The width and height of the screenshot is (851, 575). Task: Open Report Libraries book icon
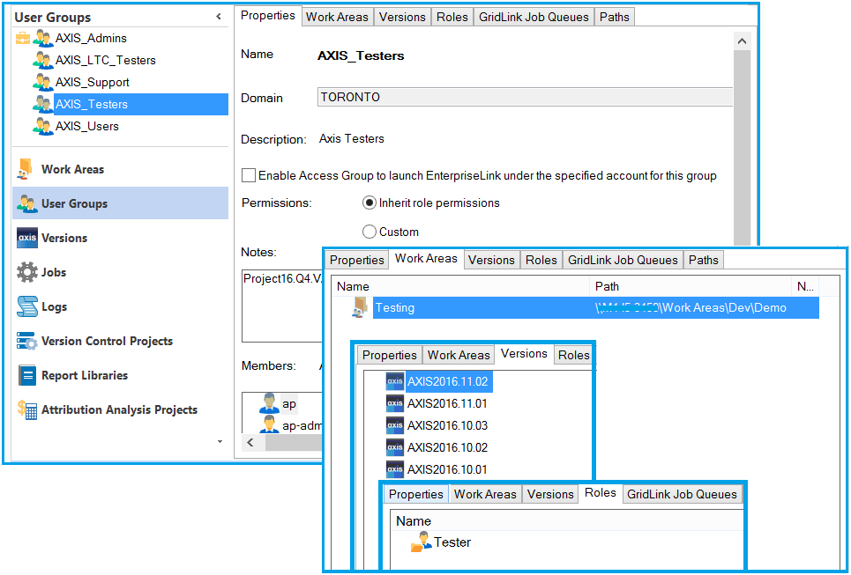click(27, 375)
